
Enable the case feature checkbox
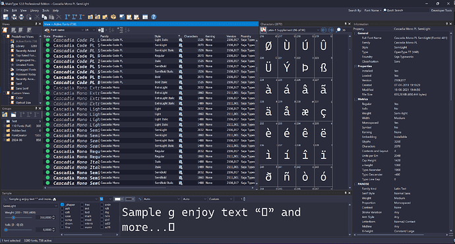63,216
